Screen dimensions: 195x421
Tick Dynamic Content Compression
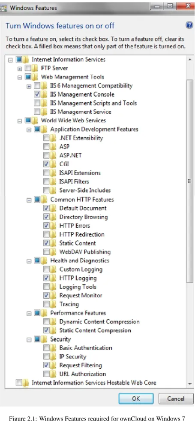(x=46, y=322)
